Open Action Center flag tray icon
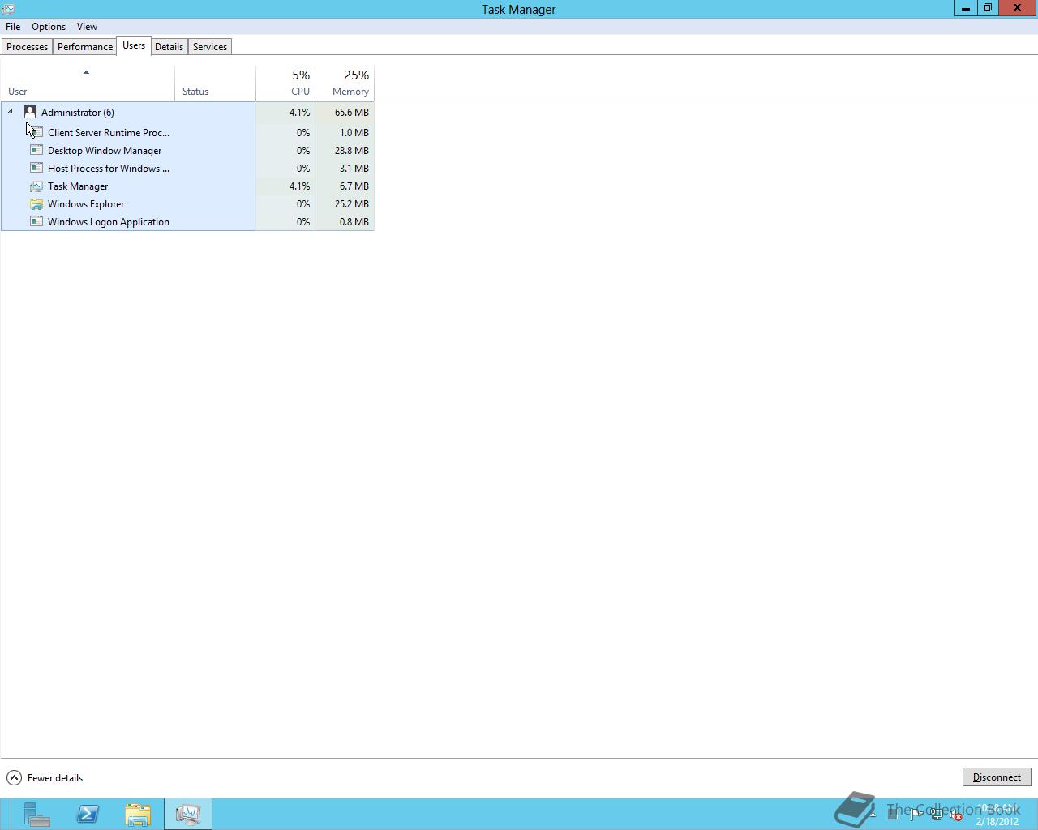This screenshot has width=1038, height=830. (x=915, y=815)
